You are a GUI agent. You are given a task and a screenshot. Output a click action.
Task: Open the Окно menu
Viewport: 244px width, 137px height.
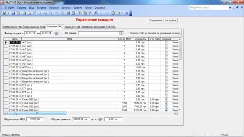pos(88,8)
